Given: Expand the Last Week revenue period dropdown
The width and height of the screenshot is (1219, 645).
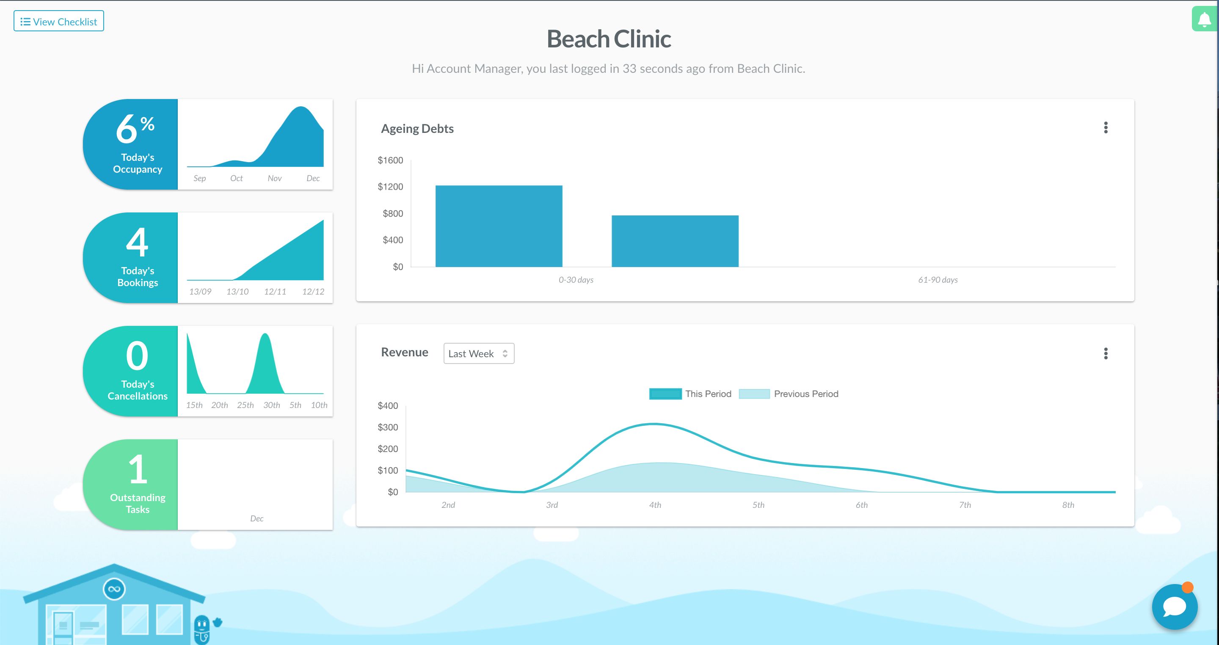Looking at the screenshot, I should [x=478, y=353].
